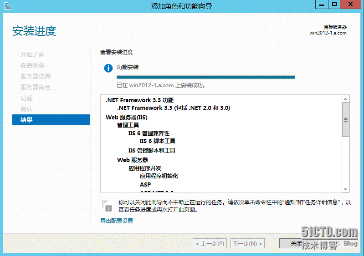364x256 pixels.
Task: Click the scroll up arrow in feature list
Action: [x=345, y=99]
